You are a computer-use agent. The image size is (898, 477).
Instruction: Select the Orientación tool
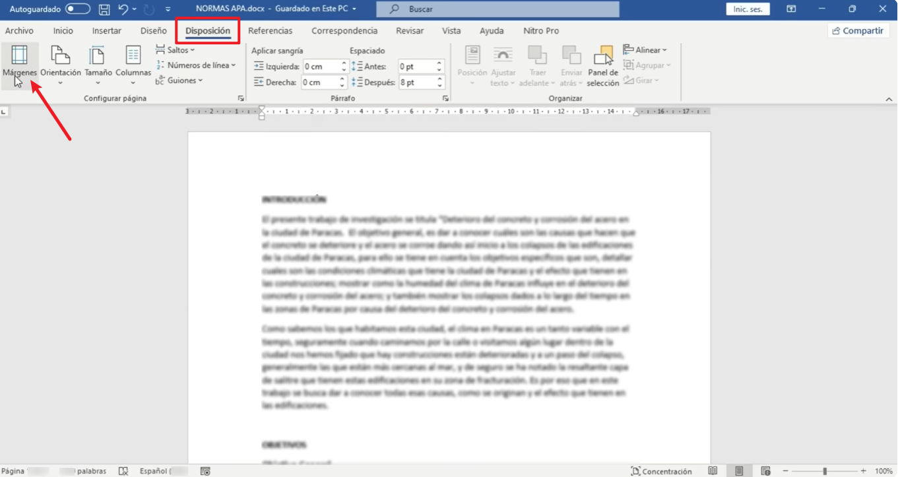coord(61,64)
